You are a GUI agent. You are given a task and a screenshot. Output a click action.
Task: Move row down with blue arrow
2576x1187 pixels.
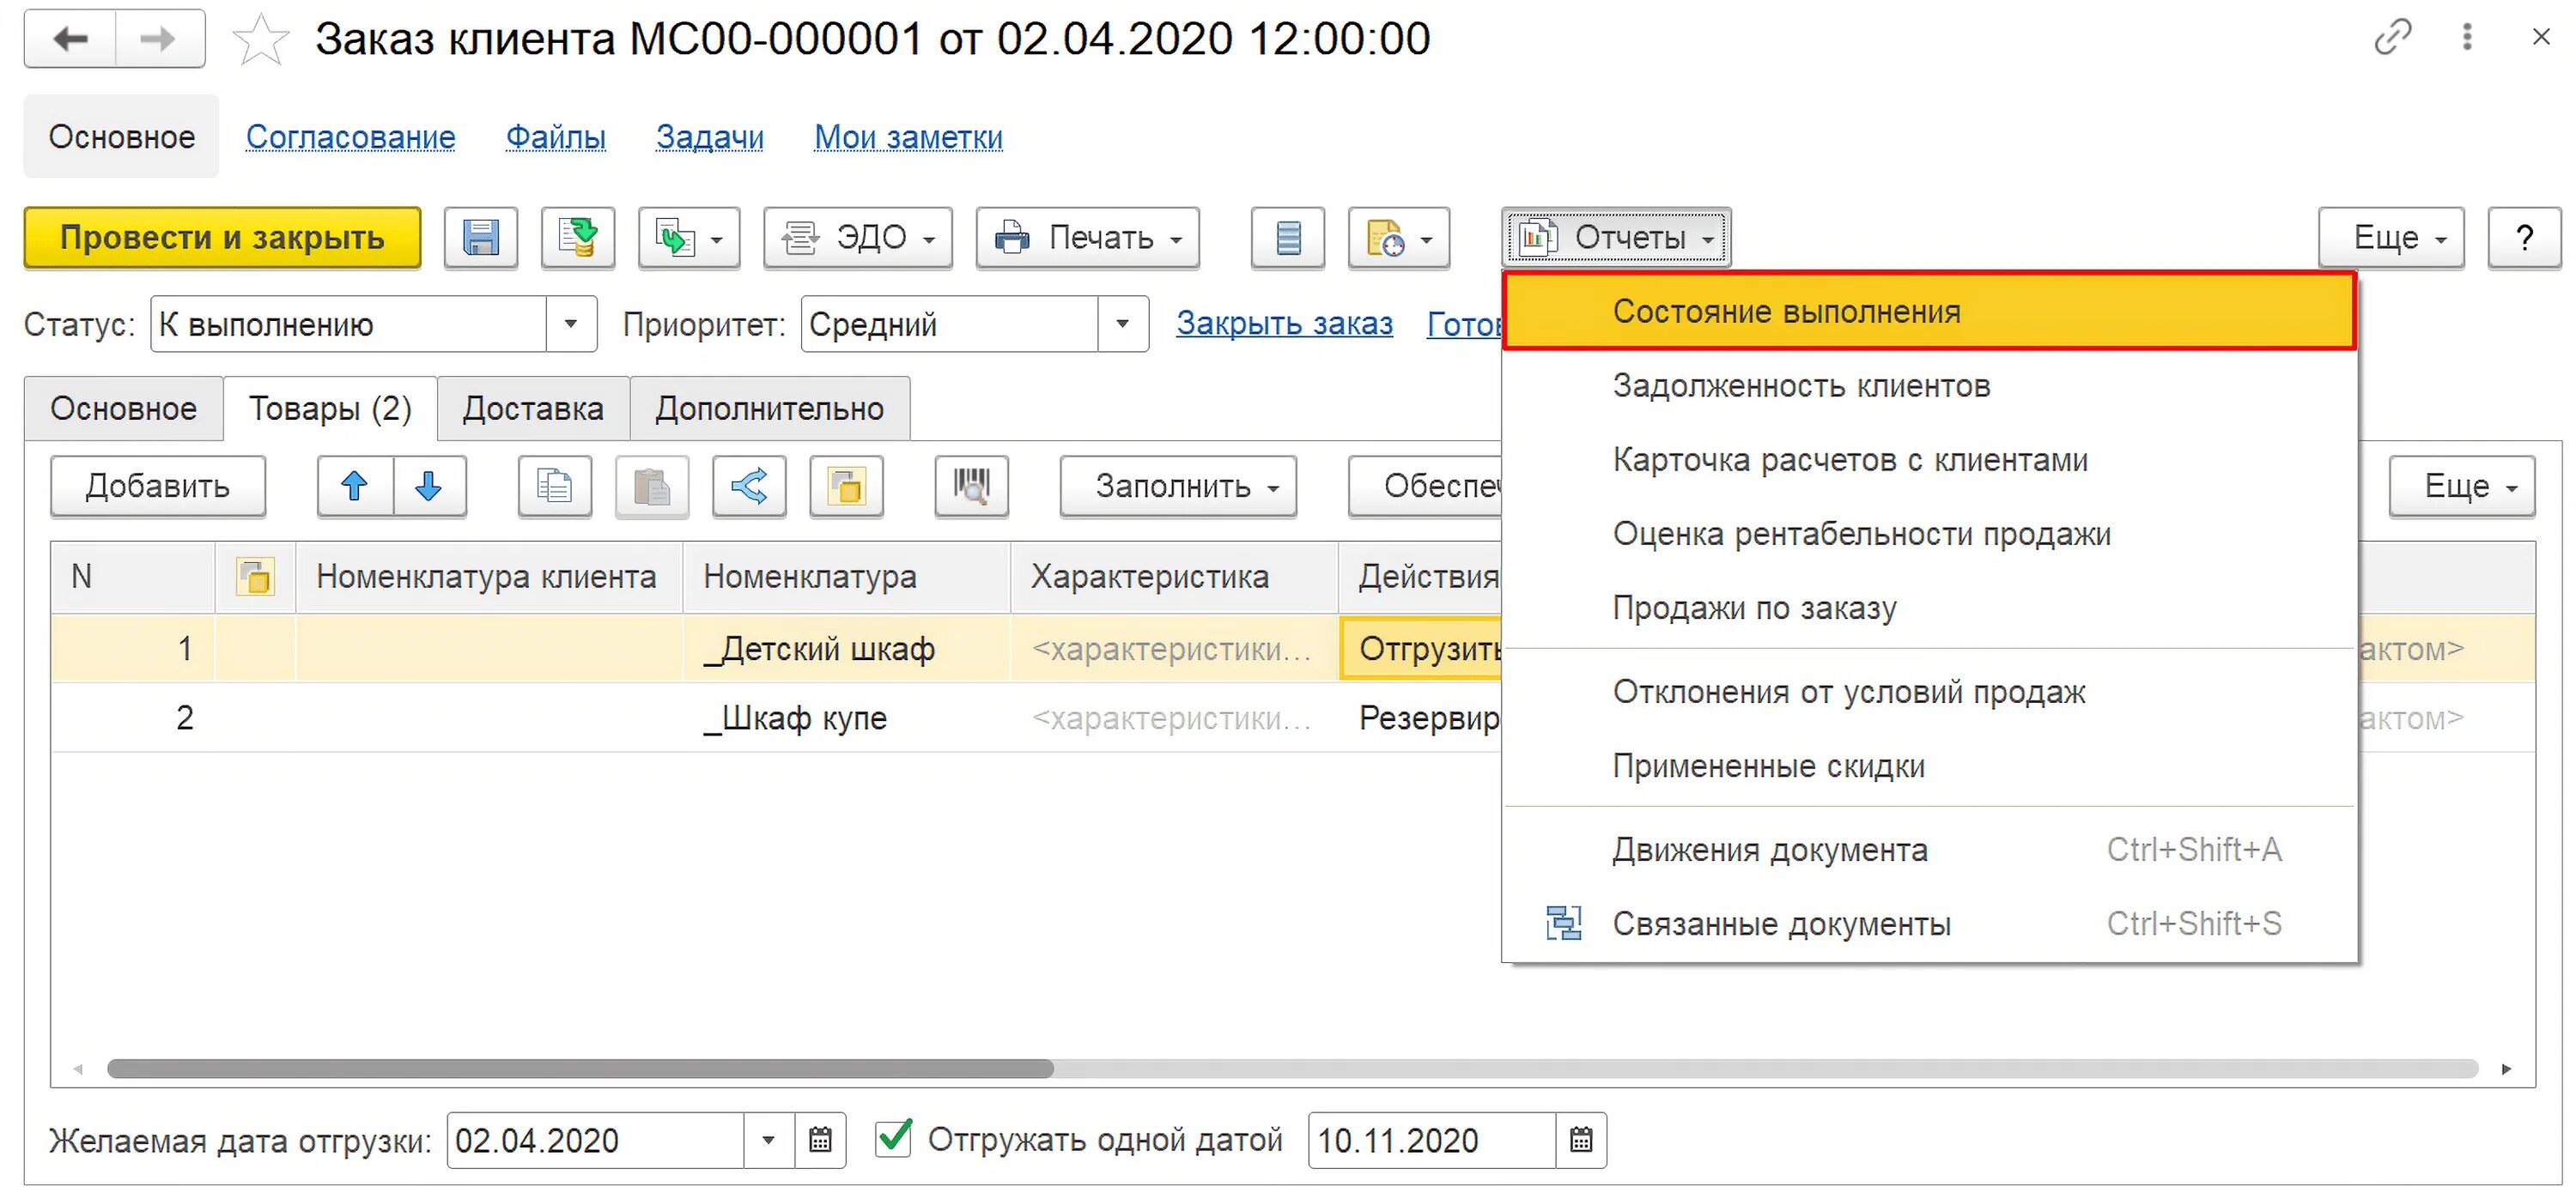(x=429, y=487)
